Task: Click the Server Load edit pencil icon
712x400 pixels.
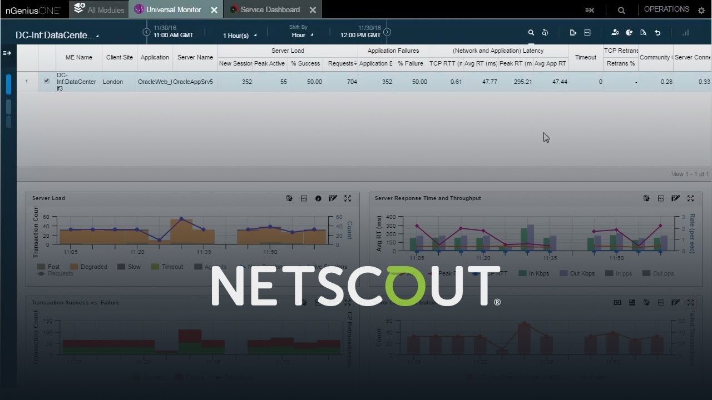Action: coord(333,198)
